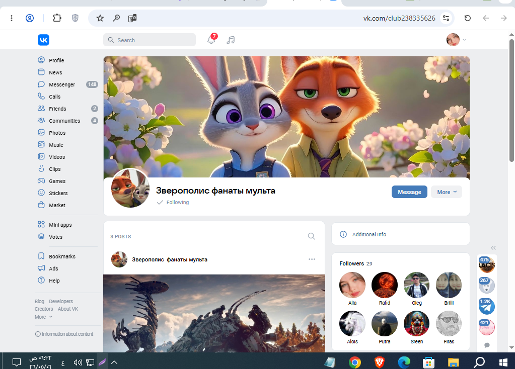
Task: Open the chat with 475 badge
Action: click(486, 265)
